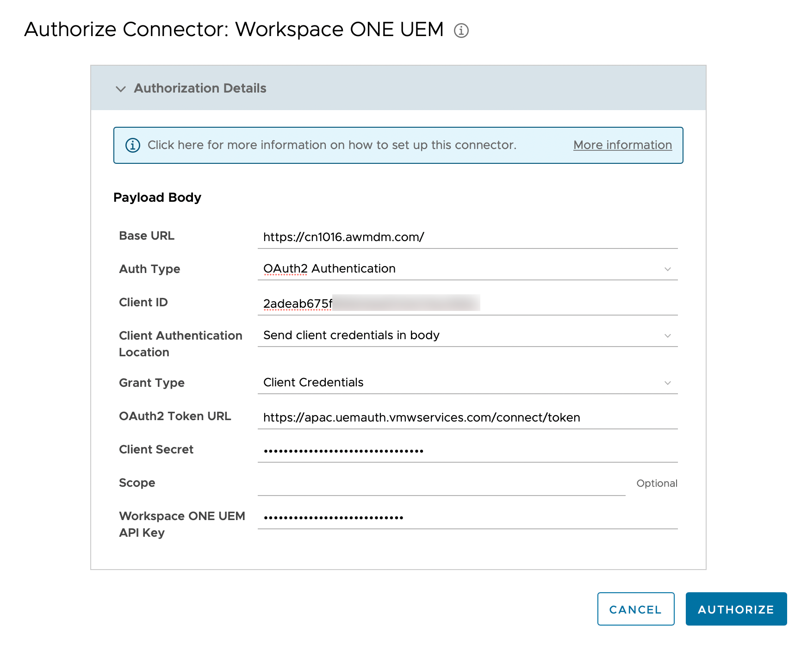Expand the Client Authentication Location dropdown

(467, 335)
